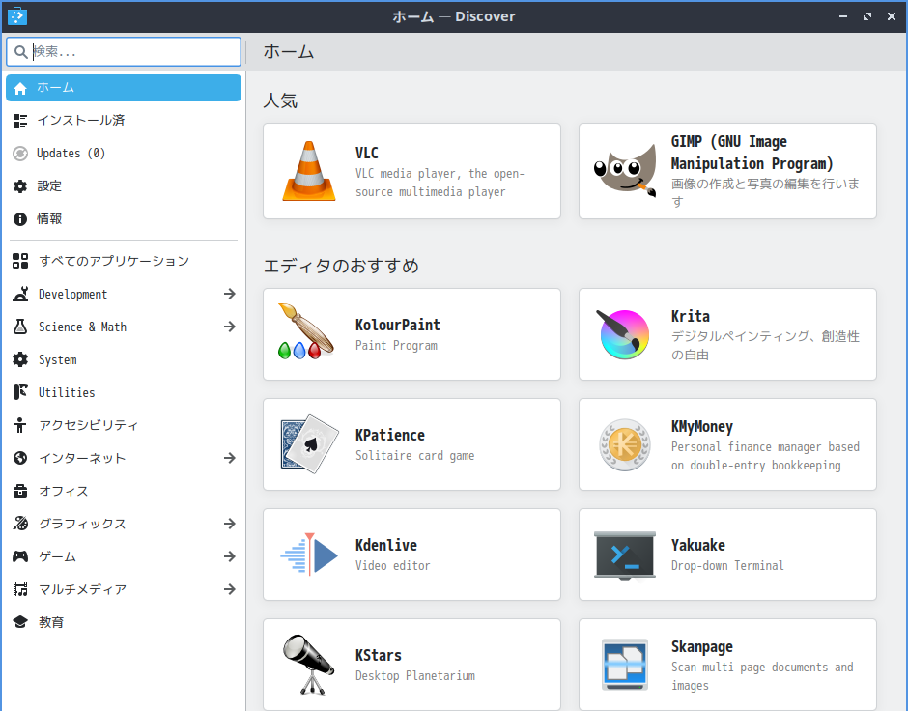Screen dimensions: 908x711
Task: Click the オフィス briefcase icon
Action: coord(20,491)
